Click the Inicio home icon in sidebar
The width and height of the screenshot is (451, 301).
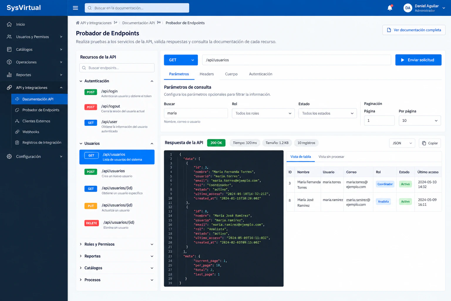[x=9, y=24]
